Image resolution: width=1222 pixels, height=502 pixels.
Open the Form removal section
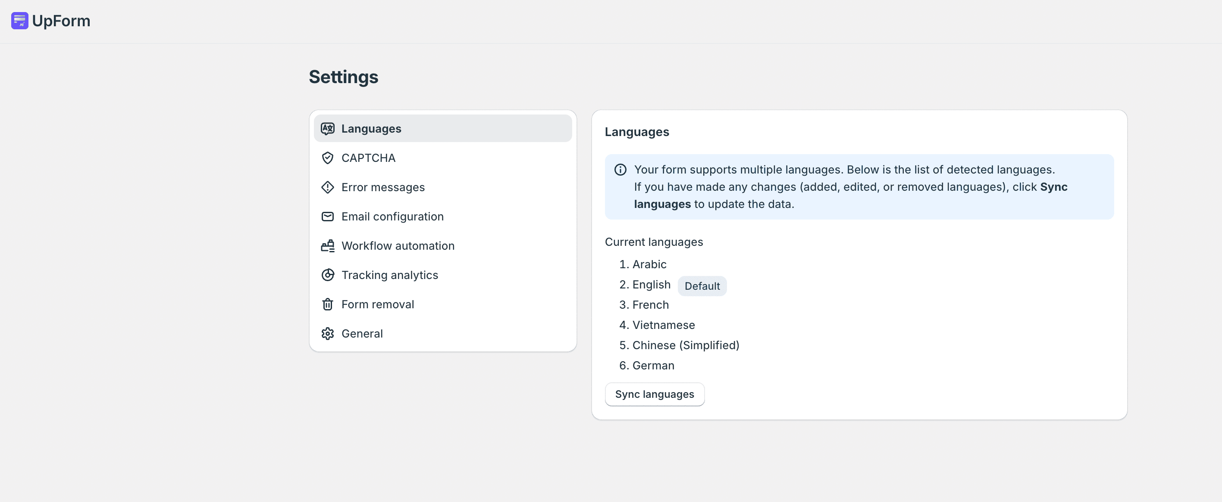click(442, 304)
